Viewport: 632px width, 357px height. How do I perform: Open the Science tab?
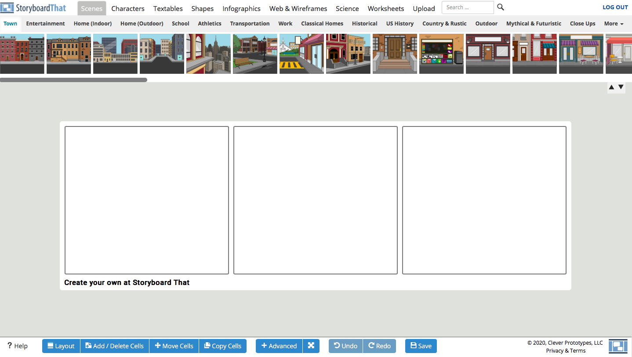(x=347, y=8)
